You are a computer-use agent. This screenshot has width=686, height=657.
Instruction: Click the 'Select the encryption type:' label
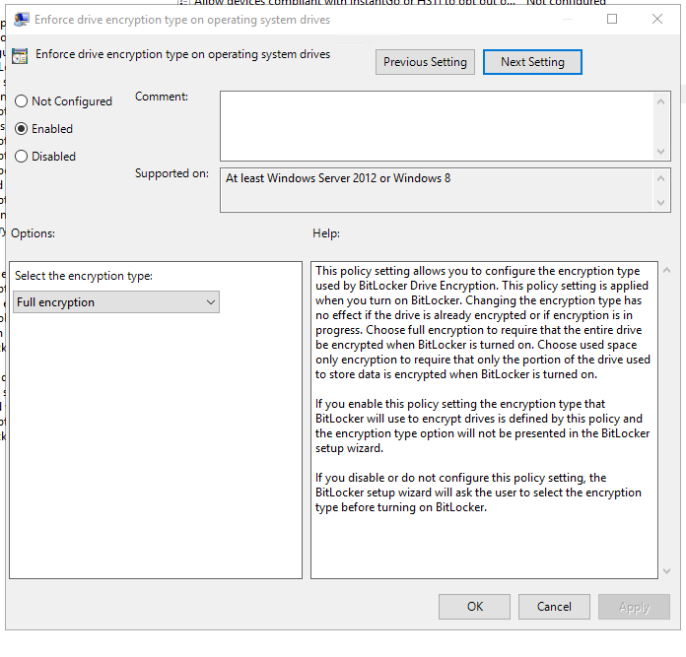pyautogui.click(x=84, y=276)
